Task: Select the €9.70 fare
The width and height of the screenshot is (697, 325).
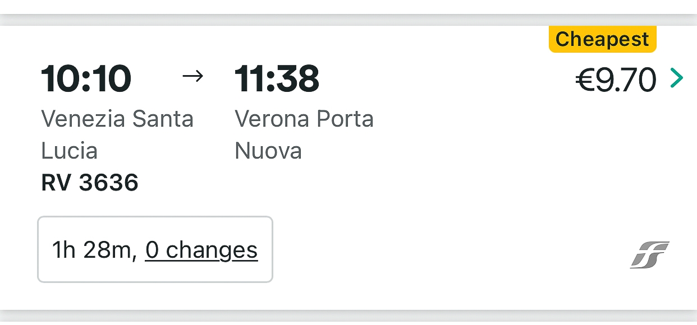Action: click(x=616, y=80)
